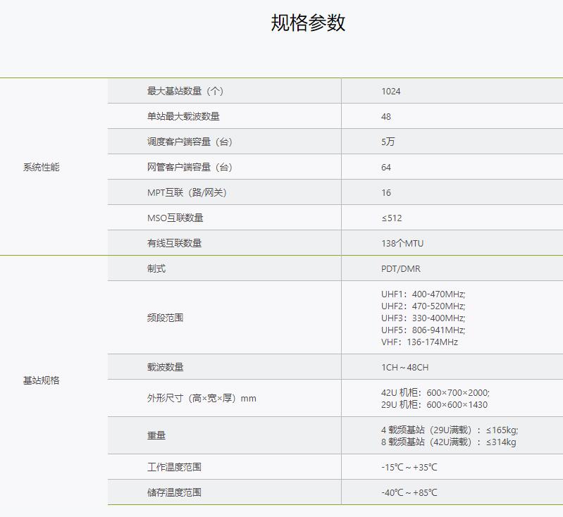Click the 最大基站数量（个）row label
The width and height of the screenshot is (563, 517).
186,91
